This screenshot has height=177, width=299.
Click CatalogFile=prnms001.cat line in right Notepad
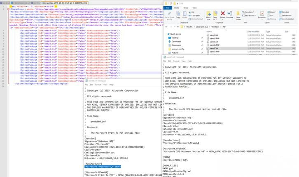[178, 129]
